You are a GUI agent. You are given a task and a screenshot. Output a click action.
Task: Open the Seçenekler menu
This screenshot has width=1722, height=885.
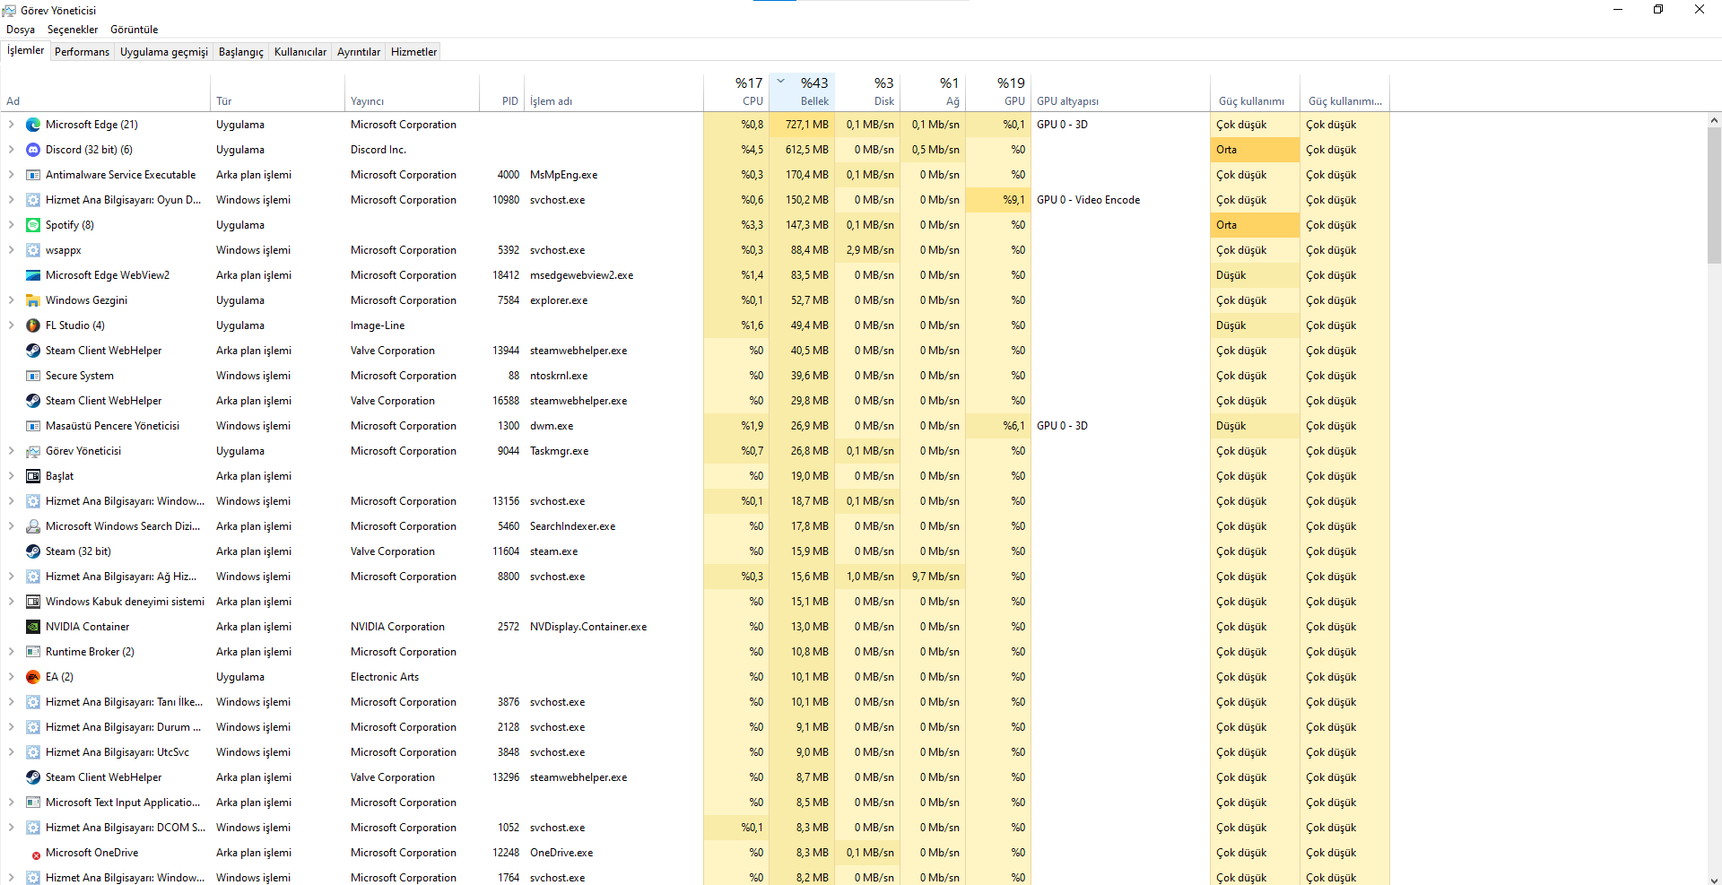click(x=73, y=30)
